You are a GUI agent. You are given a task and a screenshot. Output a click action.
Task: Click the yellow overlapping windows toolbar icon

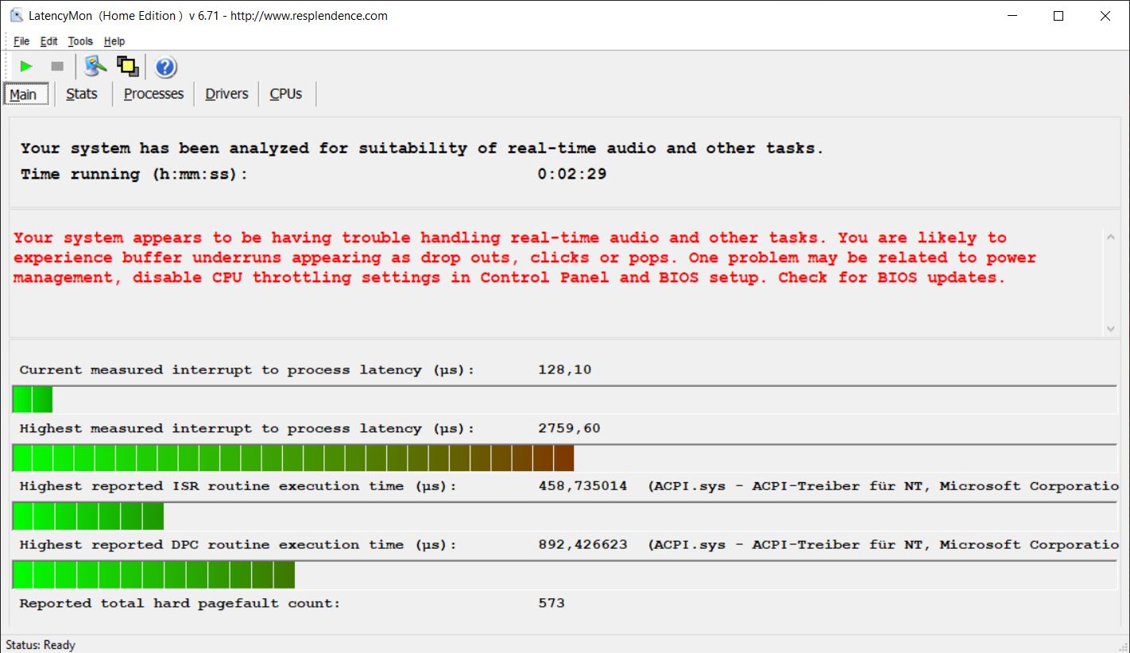(x=127, y=66)
